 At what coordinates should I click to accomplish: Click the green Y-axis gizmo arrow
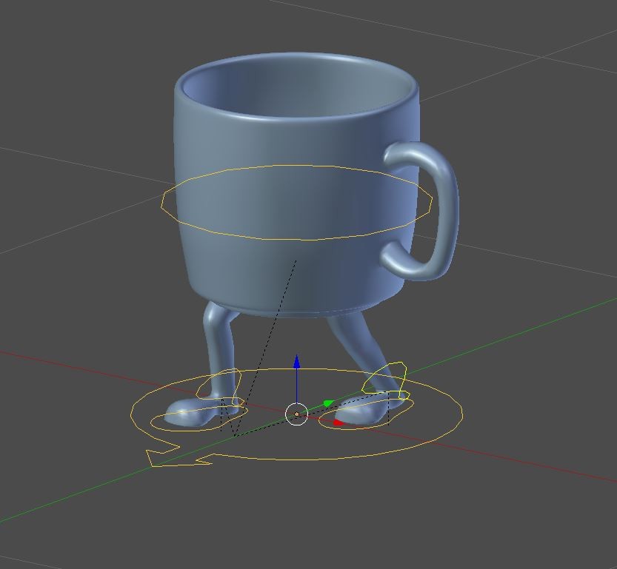point(328,402)
